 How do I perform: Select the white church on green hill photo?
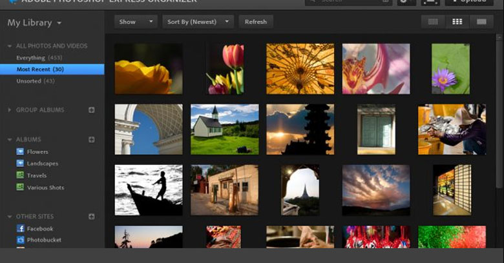225,130
